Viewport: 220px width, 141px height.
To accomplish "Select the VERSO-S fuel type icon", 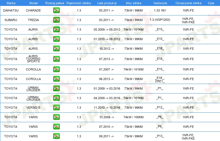I will click(x=56, y=108).
